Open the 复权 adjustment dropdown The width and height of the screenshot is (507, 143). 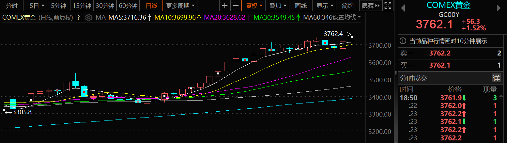click(x=253, y=6)
